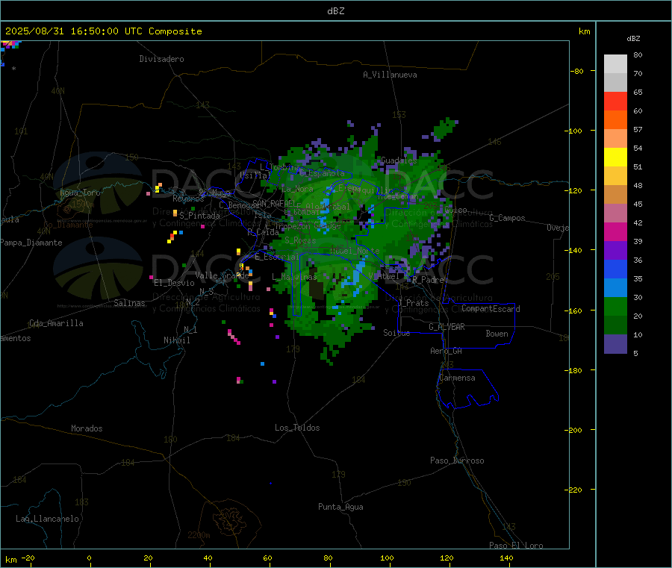Image resolution: width=672 pixels, height=568 pixels.
Task: Select the 'Lag.Llancanelo' label
Action: (x=47, y=519)
